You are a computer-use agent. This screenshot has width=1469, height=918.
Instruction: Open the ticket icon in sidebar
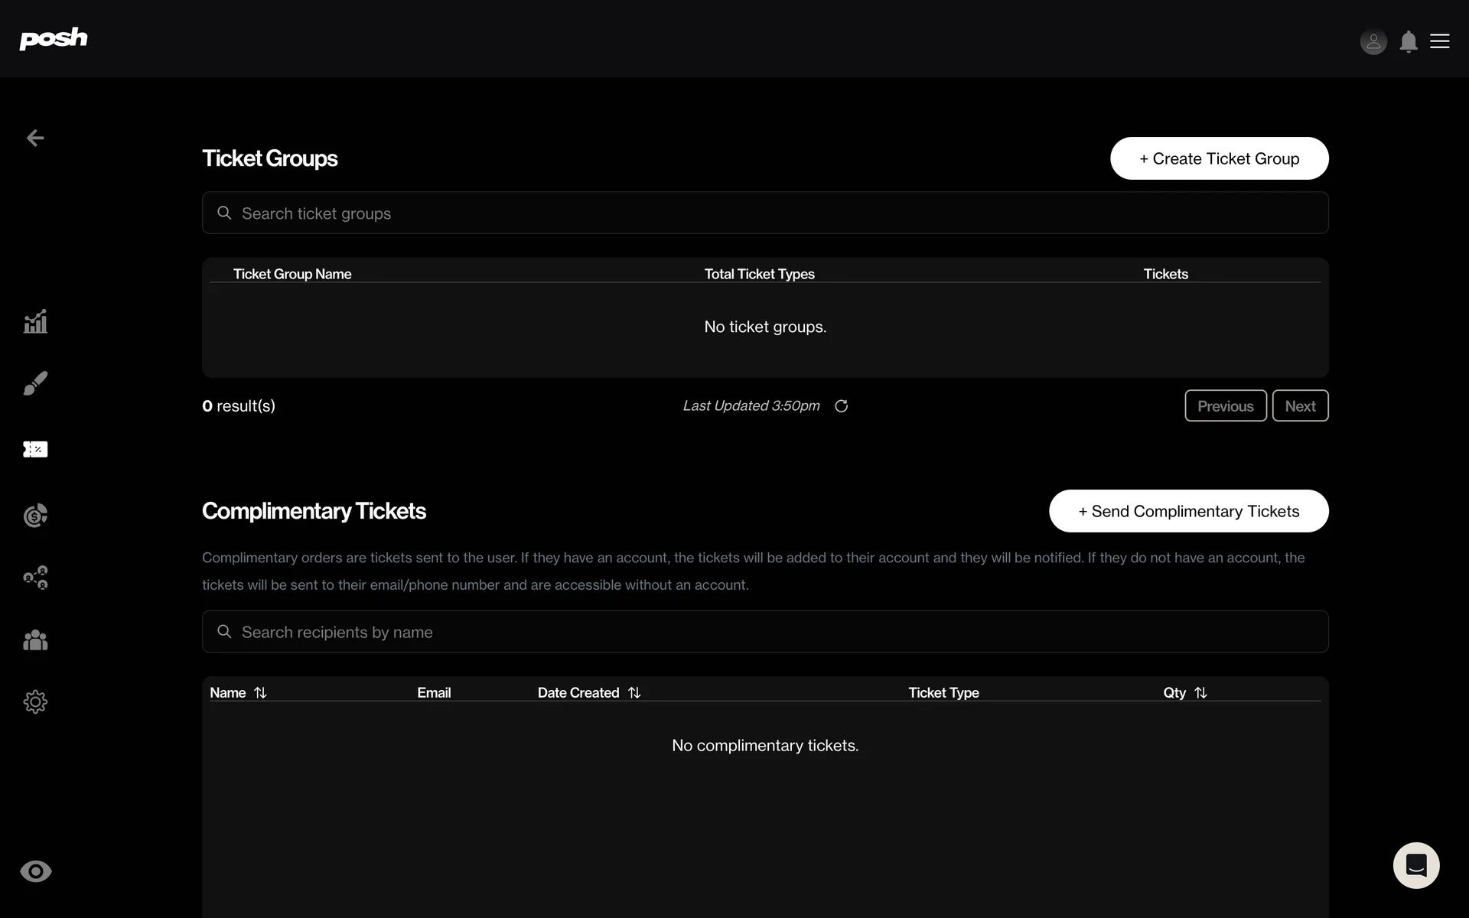pyautogui.click(x=35, y=449)
